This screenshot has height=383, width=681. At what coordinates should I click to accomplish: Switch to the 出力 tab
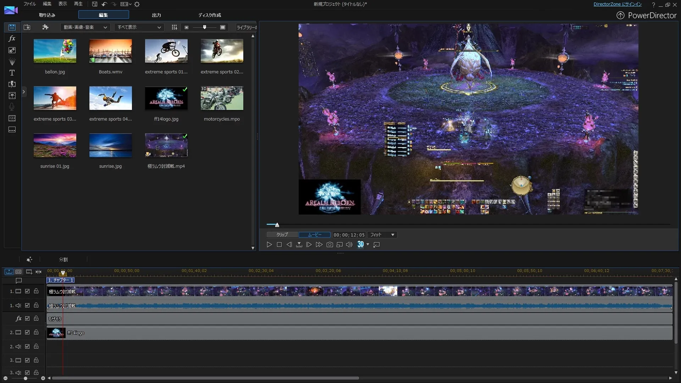tap(156, 15)
